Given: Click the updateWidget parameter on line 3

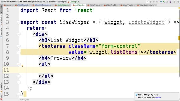Looking at the screenshot, I should [146, 22].
